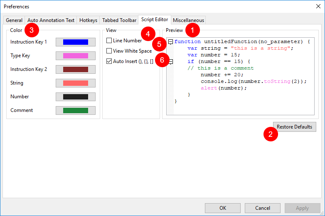Switch to the Miscellaneous tab
325x216 pixels.
(188, 20)
